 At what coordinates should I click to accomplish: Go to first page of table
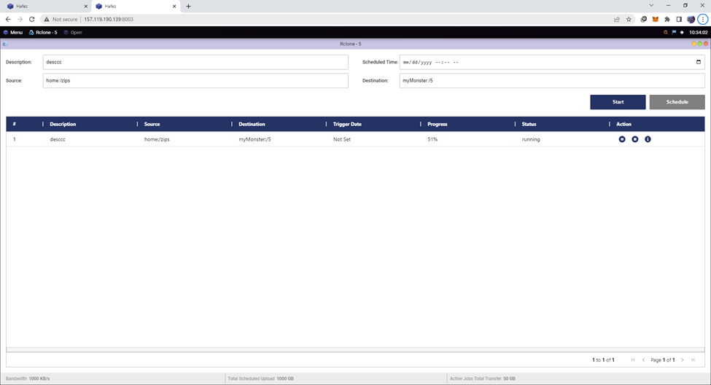point(633,359)
